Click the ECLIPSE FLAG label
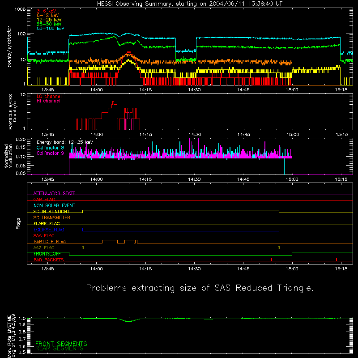358x358 pixels. click(49, 230)
